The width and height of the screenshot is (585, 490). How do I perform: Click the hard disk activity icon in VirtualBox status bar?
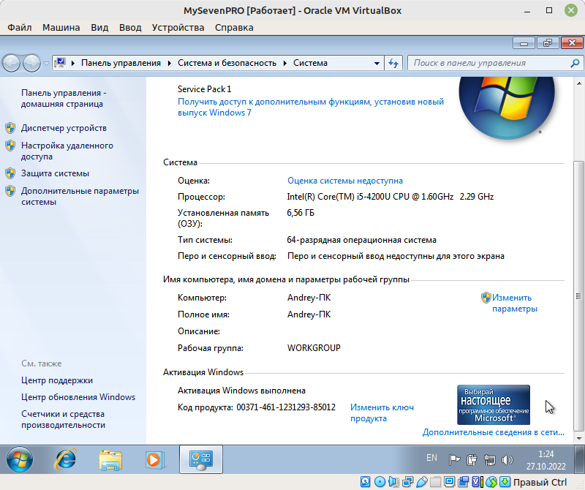(x=365, y=482)
